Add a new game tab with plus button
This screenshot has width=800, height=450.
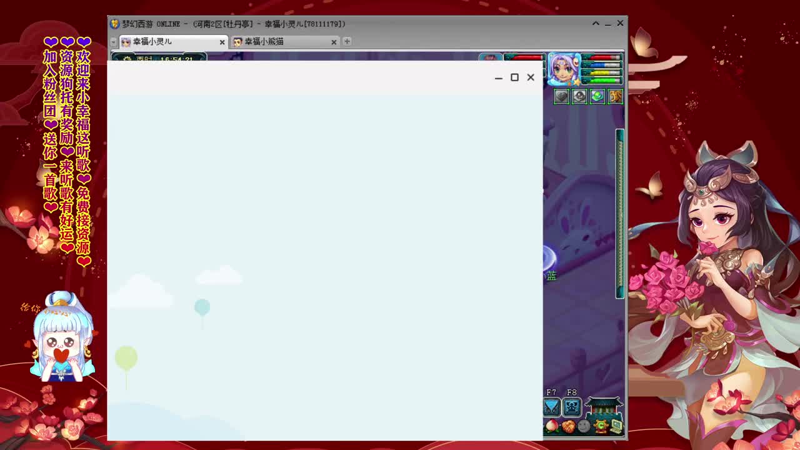pyautogui.click(x=347, y=41)
